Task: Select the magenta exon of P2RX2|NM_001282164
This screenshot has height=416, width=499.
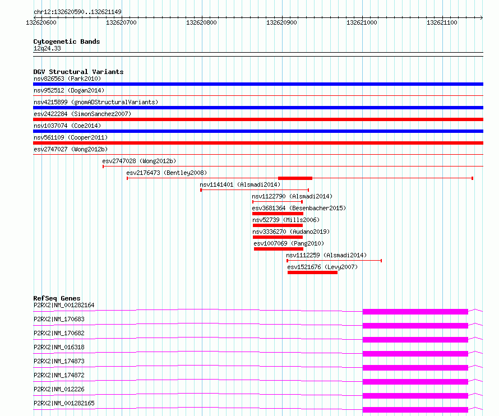Action: point(415,312)
